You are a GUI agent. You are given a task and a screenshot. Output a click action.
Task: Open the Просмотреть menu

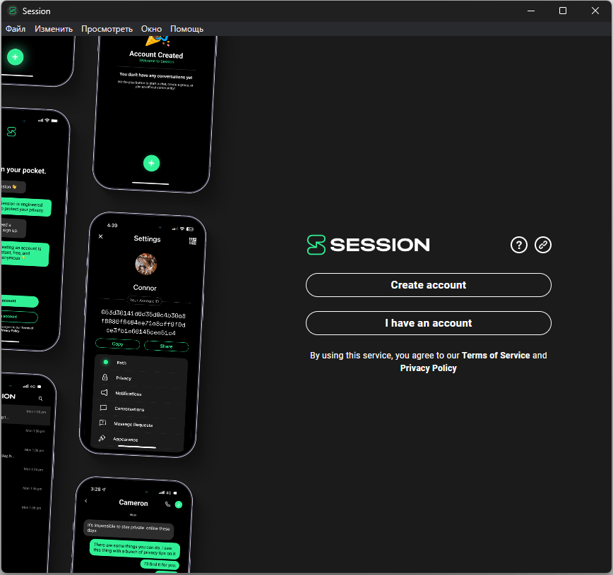tap(107, 29)
